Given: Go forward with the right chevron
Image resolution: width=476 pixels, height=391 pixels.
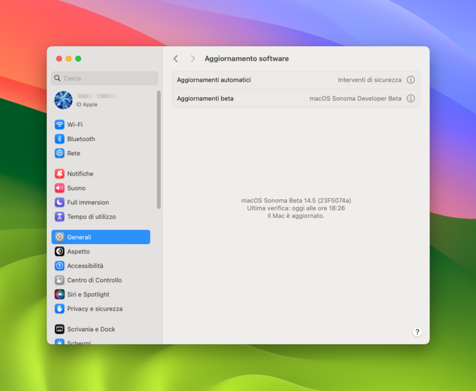Looking at the screenshot, I should (193, 58).
